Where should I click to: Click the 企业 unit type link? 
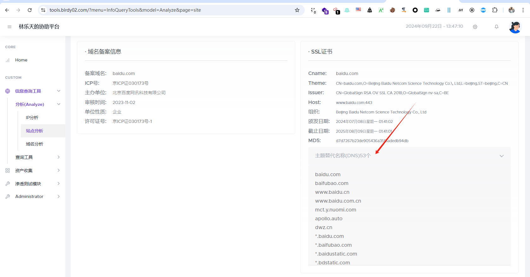click(117, 112)
